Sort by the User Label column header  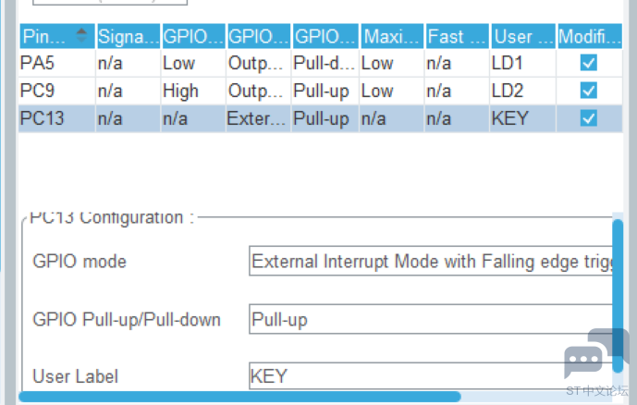click(523, 36)
